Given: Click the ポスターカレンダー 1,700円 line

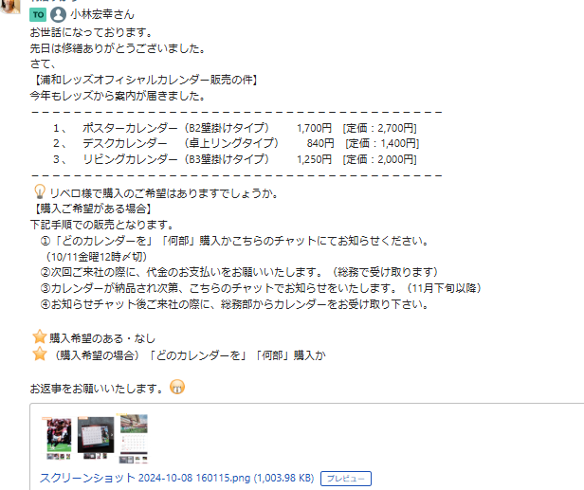Looking at the screenshot, I should (x=235, y=128).
